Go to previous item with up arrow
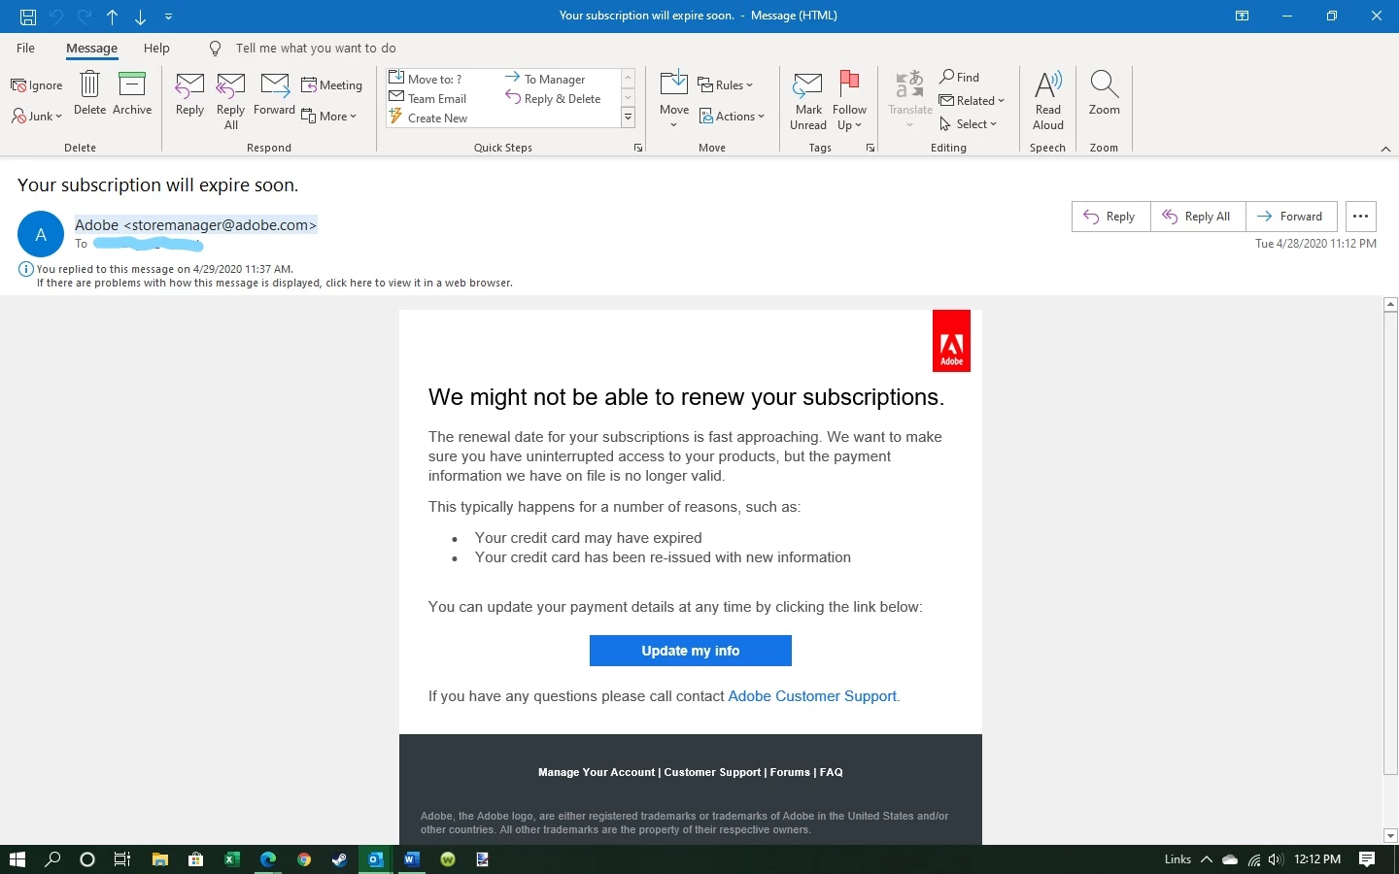1399x874 pixels. (112, 17)
